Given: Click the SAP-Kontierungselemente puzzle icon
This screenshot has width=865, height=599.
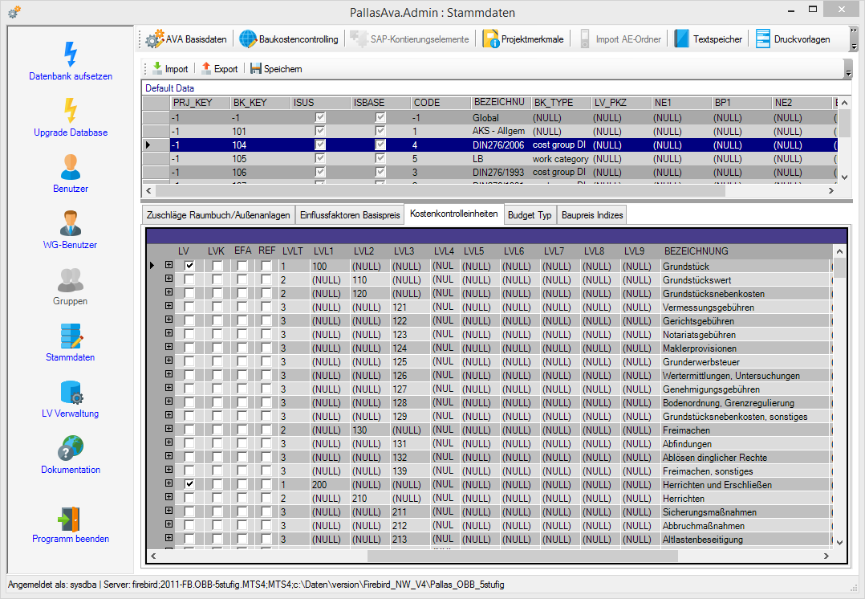Looking at the screenshot, I should [x=359, y=39].
